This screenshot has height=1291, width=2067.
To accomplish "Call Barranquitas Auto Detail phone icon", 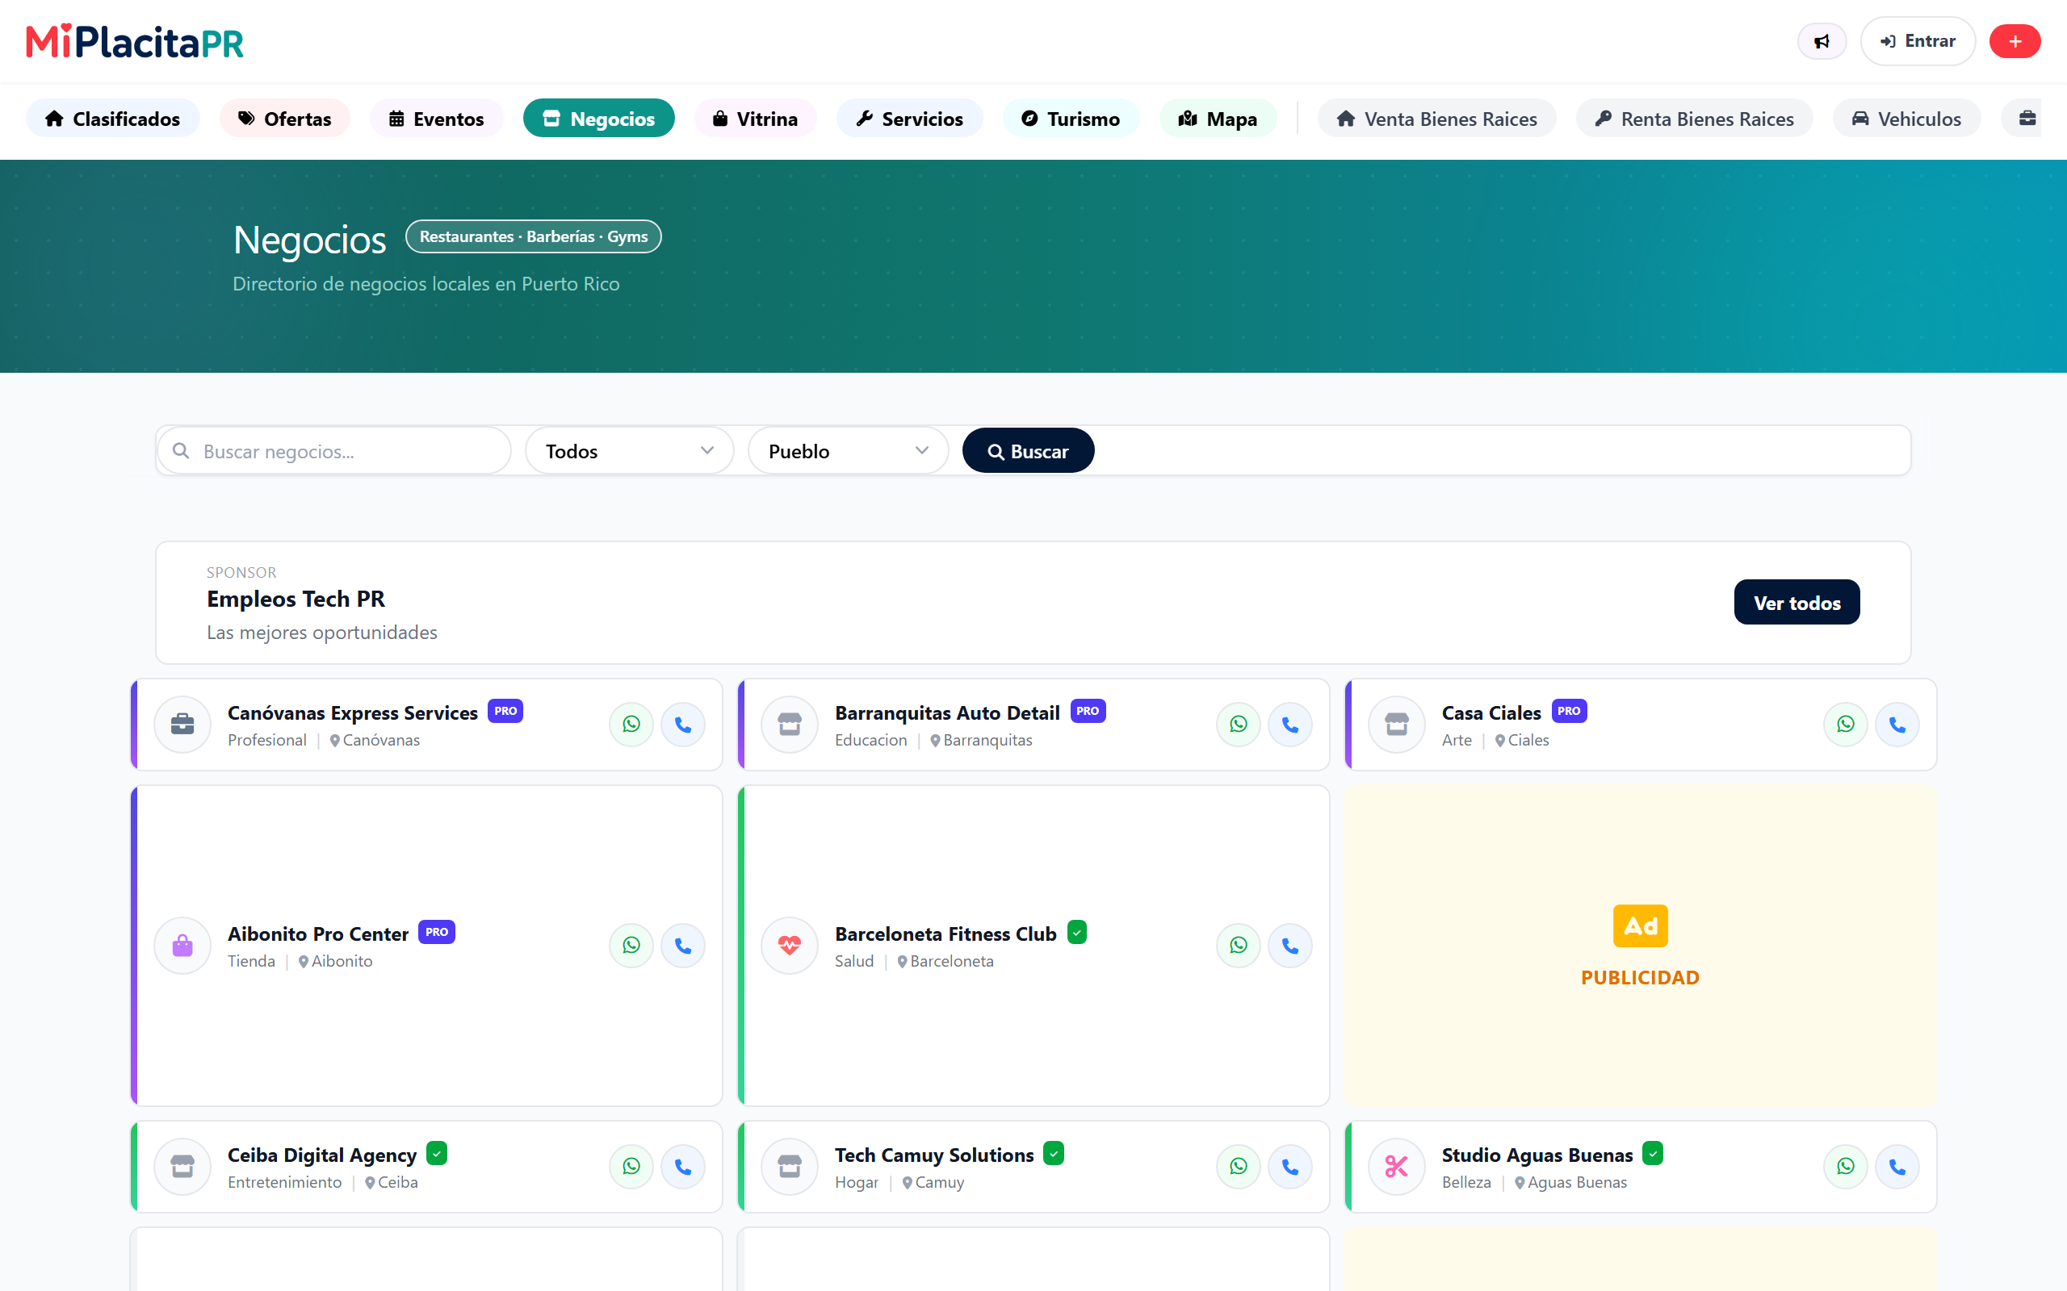I will click(x=1289, y=724).
